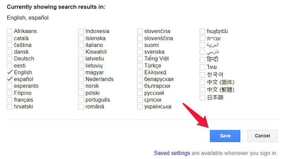
Task: Check the Nederlands checkbox
Action: point(81,79)
